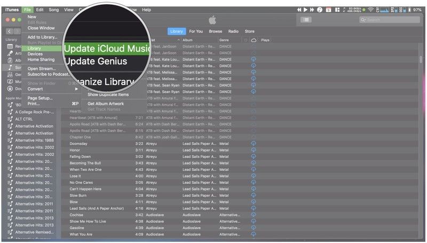Choose Add to Library in File menu

pos(43,37)
